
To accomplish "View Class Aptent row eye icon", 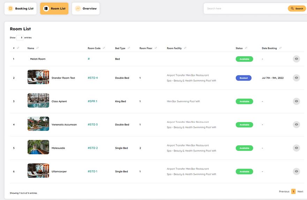I will point(297,101).
